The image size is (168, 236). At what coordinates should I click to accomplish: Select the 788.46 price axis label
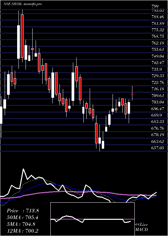coord(158,17)
